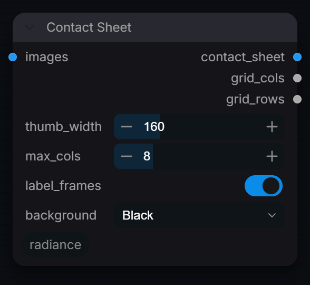Decrease max_cols with minus icon

coord(127,156)
